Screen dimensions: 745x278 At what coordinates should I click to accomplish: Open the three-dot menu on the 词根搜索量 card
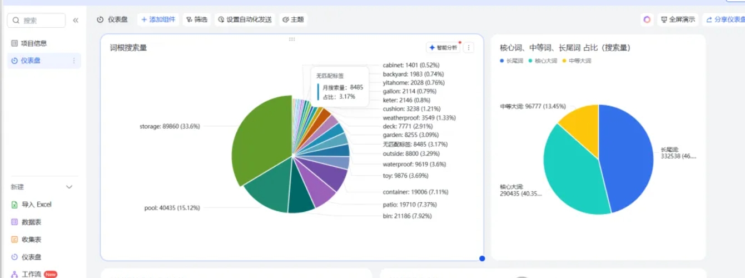469,48
